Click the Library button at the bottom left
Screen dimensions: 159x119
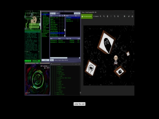[45, 60]
